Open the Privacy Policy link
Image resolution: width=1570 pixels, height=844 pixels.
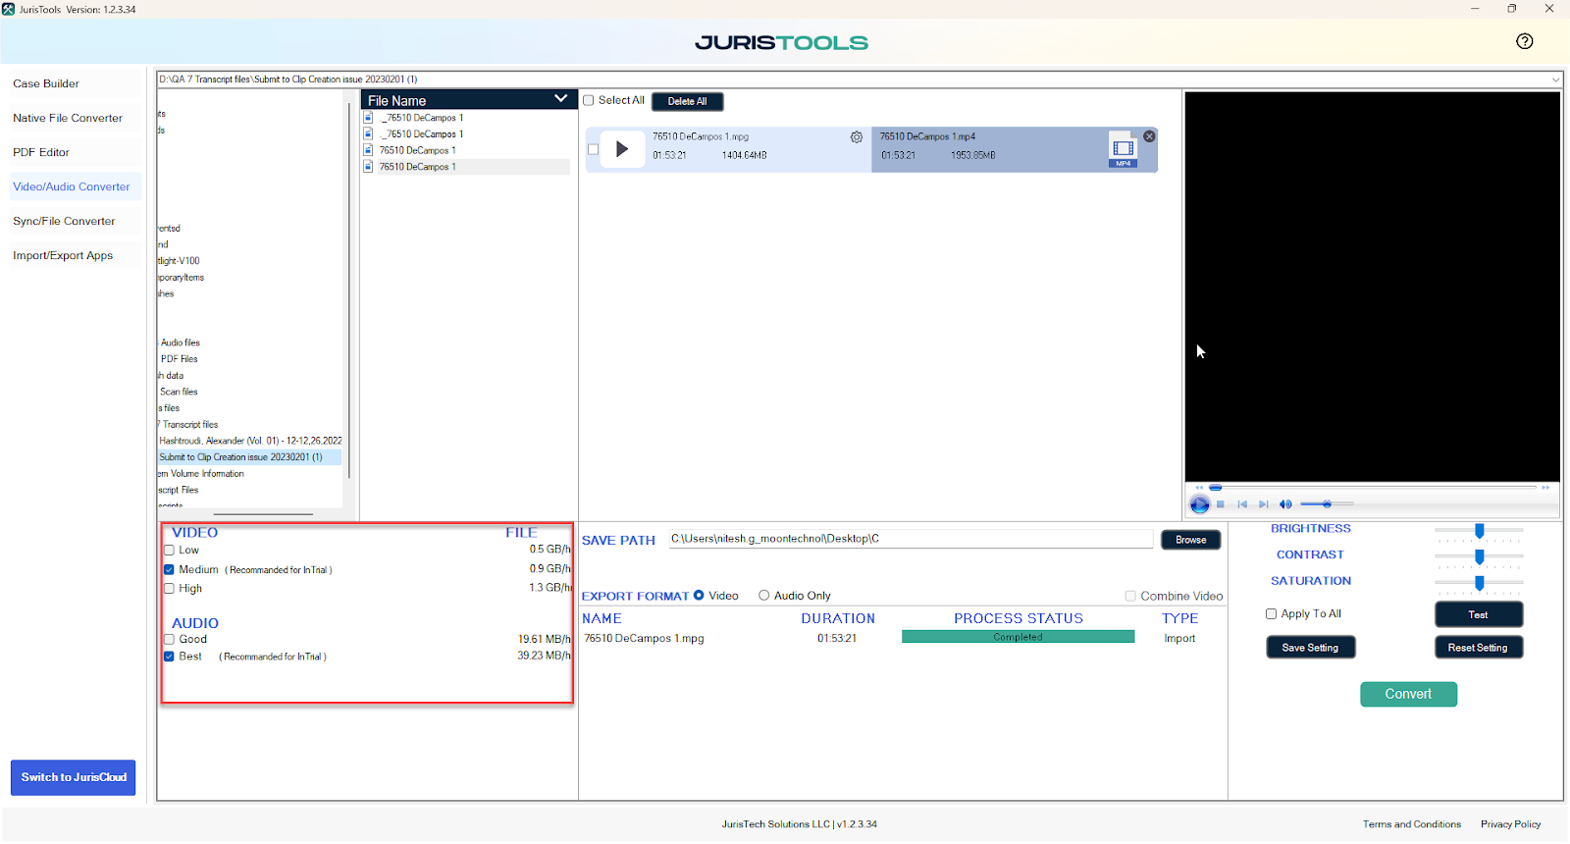[1510, 824]
